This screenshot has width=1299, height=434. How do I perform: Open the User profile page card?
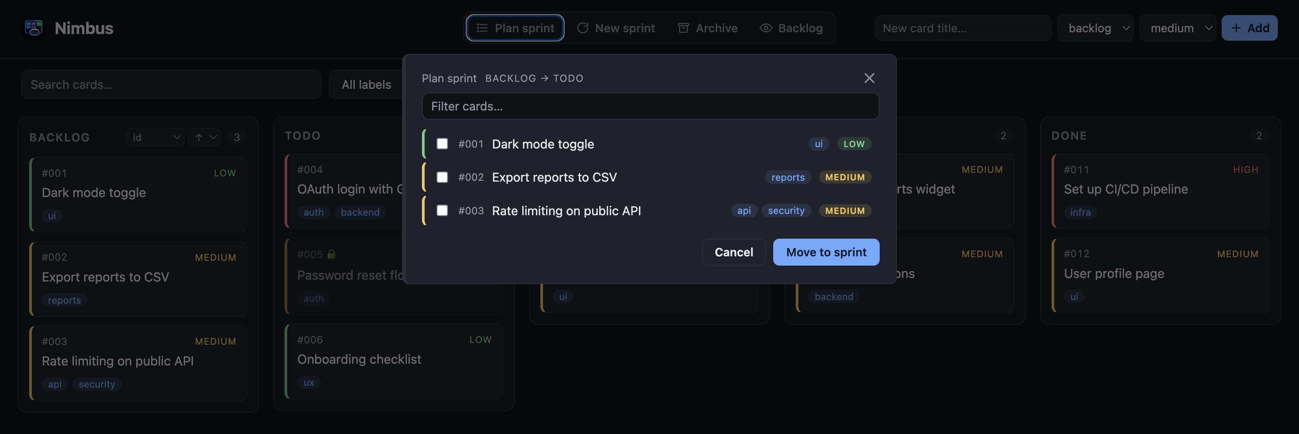(1160, 275)
